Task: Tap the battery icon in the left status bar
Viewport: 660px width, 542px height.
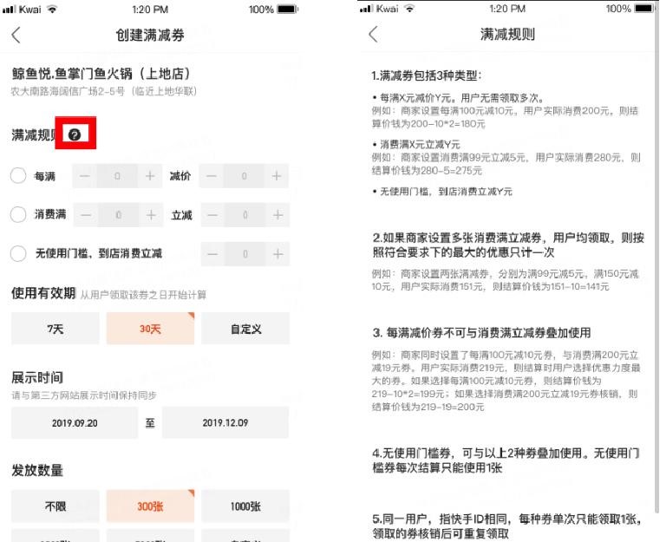Action: 287,9
